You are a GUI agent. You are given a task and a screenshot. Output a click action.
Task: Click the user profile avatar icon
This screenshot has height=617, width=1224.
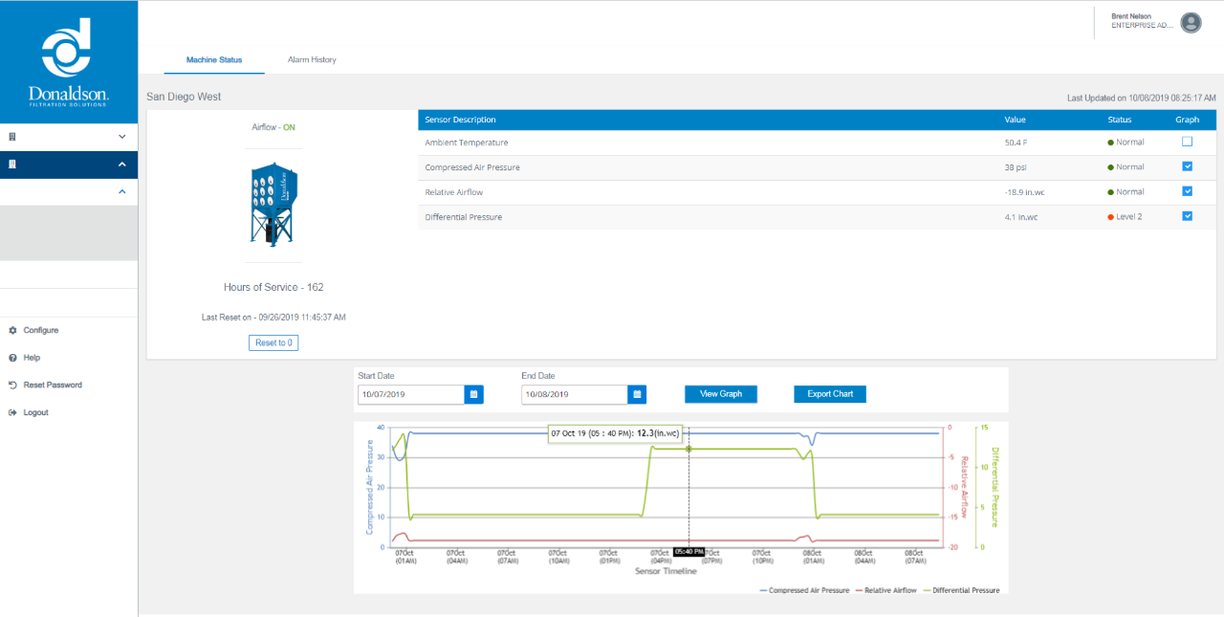pyautogui.click(x=1191, y=23)
